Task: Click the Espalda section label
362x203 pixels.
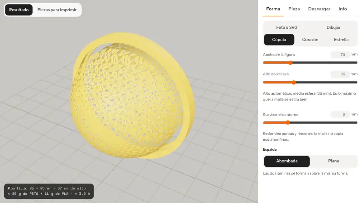Action: 270,149
